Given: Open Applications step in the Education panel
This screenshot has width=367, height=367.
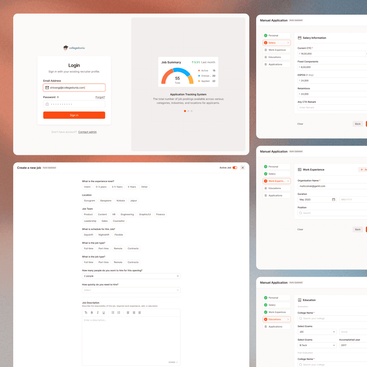Looking at the screenshot, I should 277,327.
